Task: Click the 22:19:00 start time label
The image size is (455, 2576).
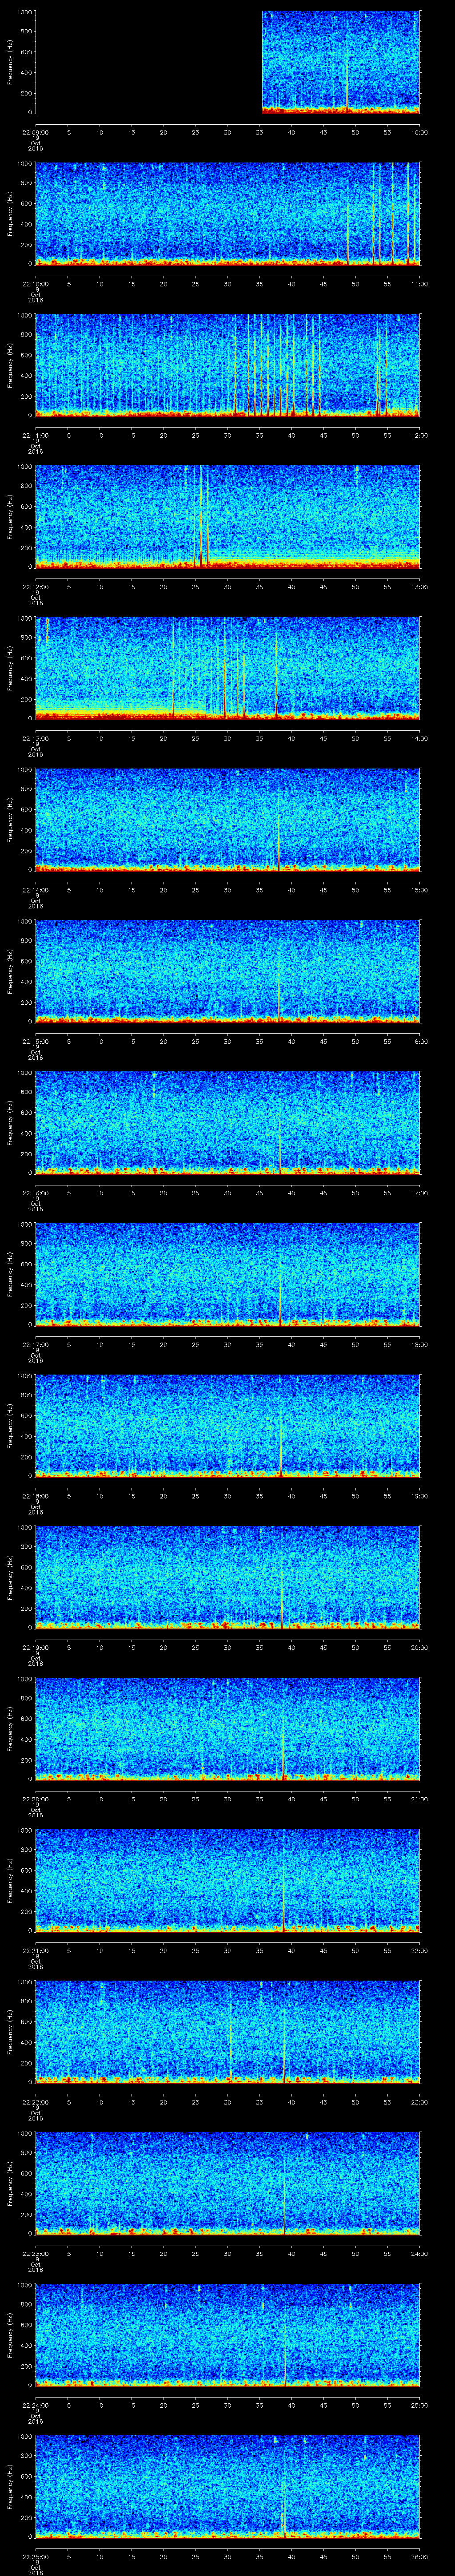Action: [36, 1648]
